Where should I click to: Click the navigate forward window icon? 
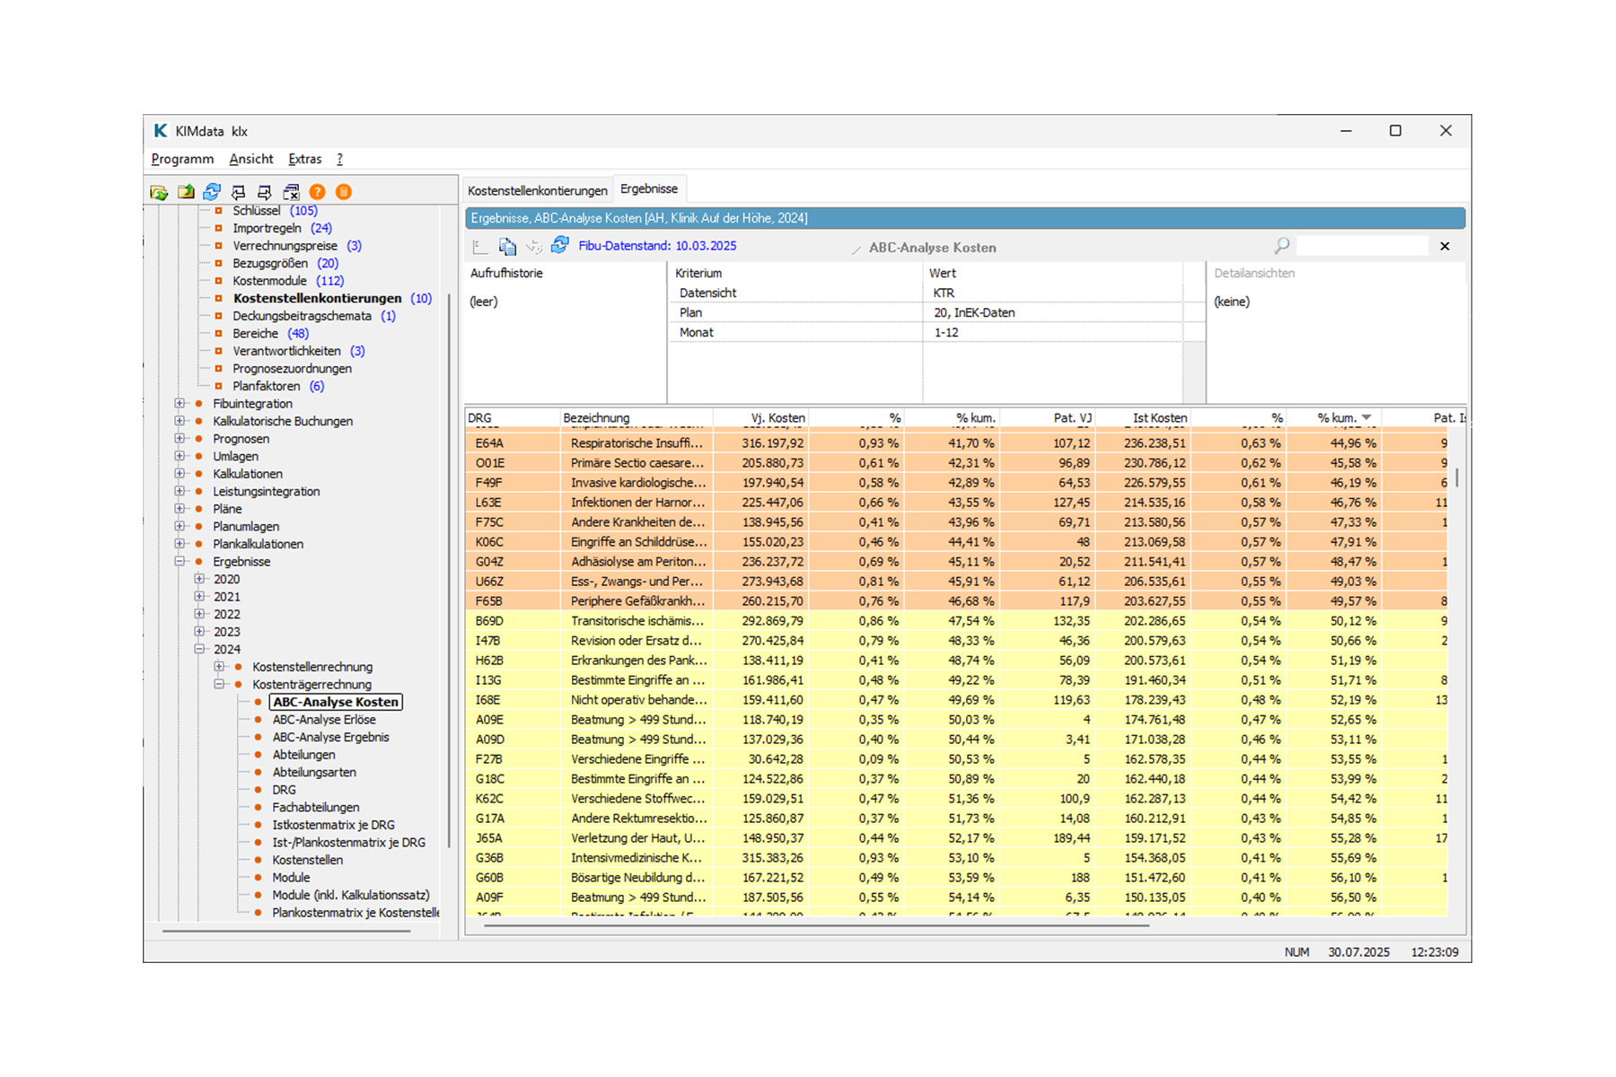pyautogui.click(x=264, y=192)
